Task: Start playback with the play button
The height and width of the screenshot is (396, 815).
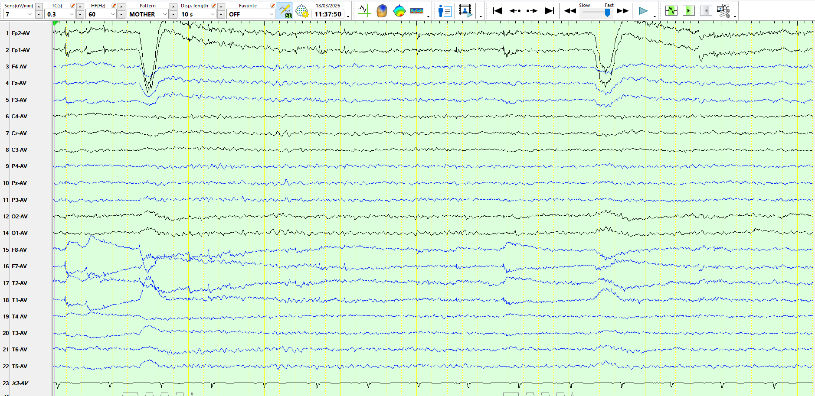Action: pyautogui.click(x=643, y=11)
